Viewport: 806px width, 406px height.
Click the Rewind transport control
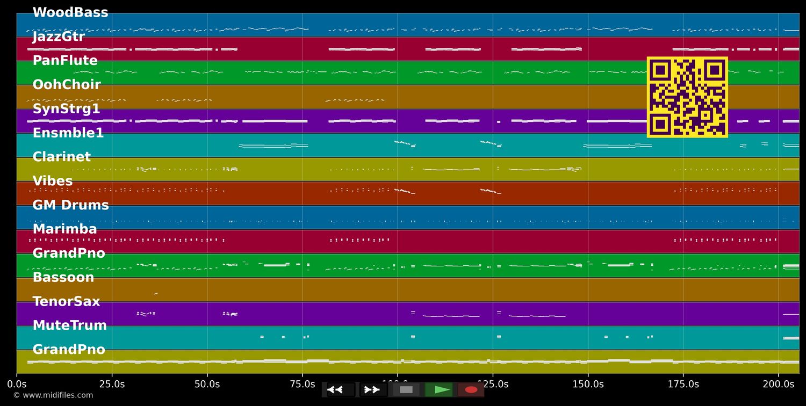click(x=337, y=389)
